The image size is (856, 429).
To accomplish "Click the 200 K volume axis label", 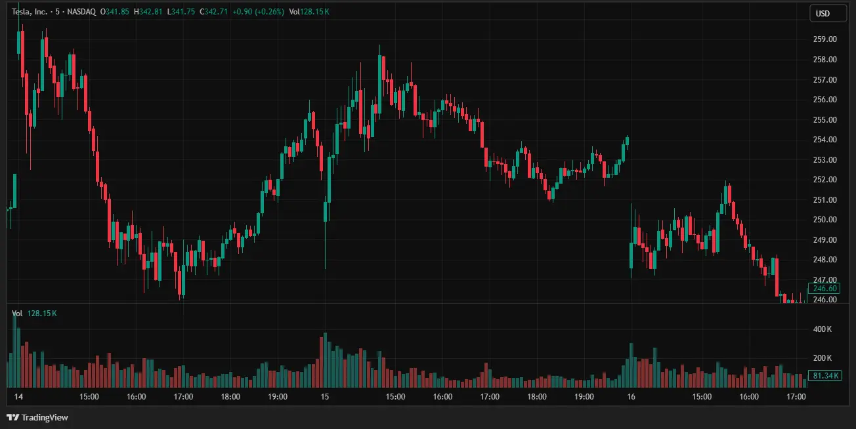I will click(x=823, y=358).
